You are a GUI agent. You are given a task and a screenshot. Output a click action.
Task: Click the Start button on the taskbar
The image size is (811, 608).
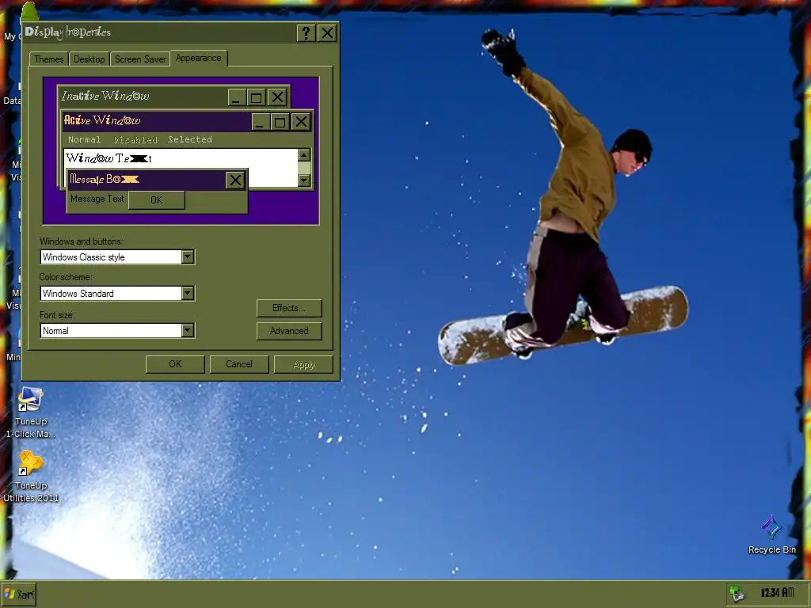click(19, 594)
